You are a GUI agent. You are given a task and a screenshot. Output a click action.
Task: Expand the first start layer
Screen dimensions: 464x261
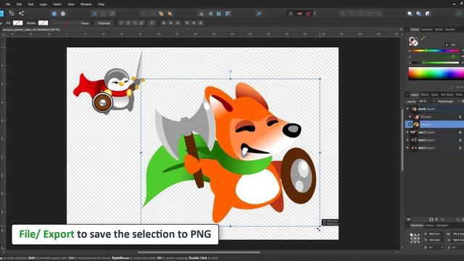pyautogui.click(x=407, y=132)
